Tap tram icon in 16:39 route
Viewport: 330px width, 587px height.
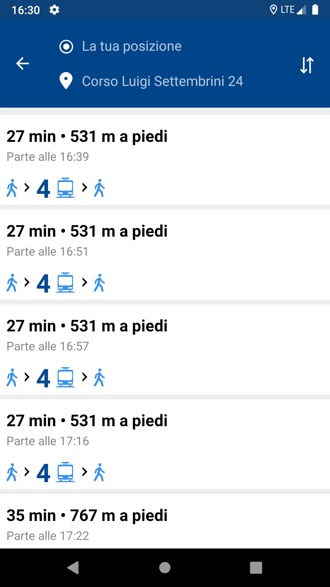tap(65, 188)
